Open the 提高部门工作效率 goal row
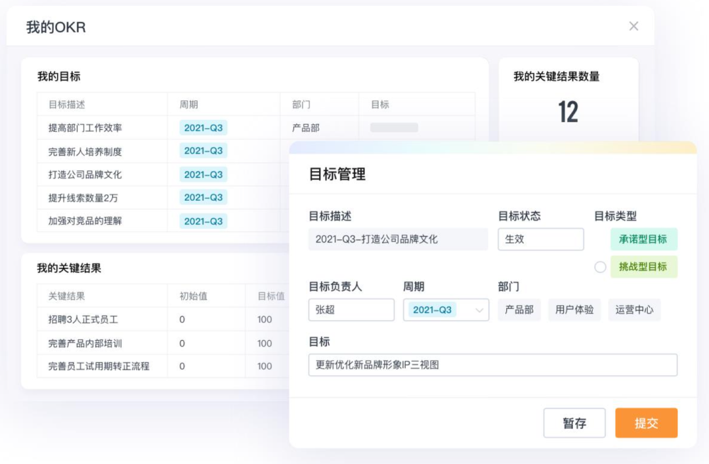This screenshot has width=709, height=464. coord(255,127)
